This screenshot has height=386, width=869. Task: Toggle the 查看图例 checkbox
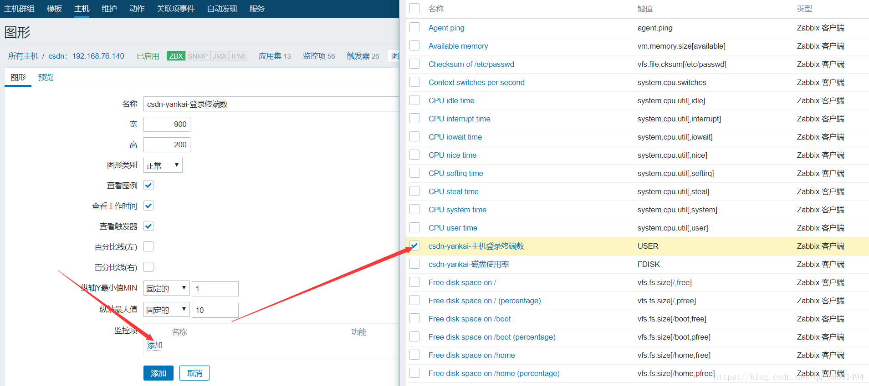point(148,185)
